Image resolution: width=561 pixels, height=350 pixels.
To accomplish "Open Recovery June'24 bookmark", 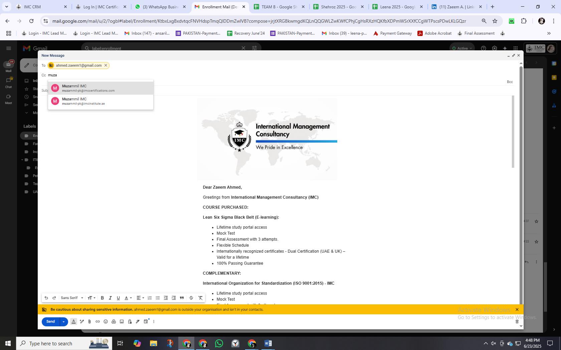I will [246, 33].
